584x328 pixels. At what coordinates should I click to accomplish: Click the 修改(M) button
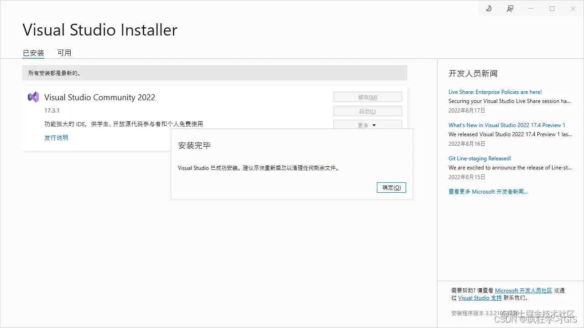point(368,97)
